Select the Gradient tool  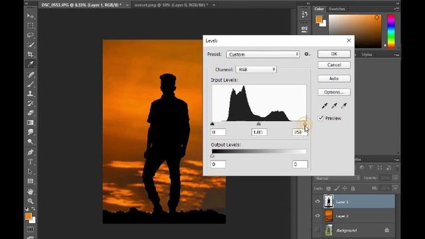31,122
